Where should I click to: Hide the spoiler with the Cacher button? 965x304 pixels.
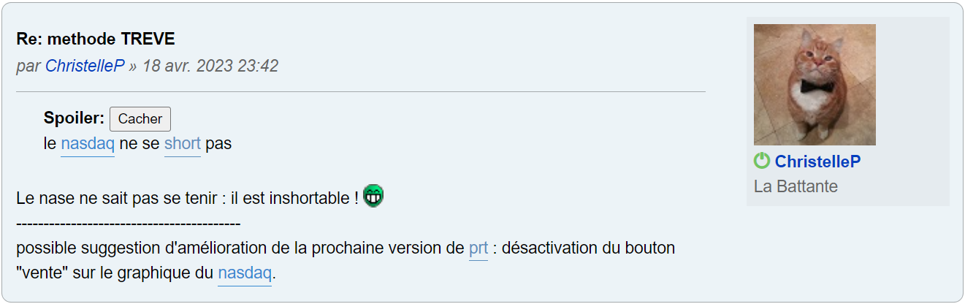(140, 119)
